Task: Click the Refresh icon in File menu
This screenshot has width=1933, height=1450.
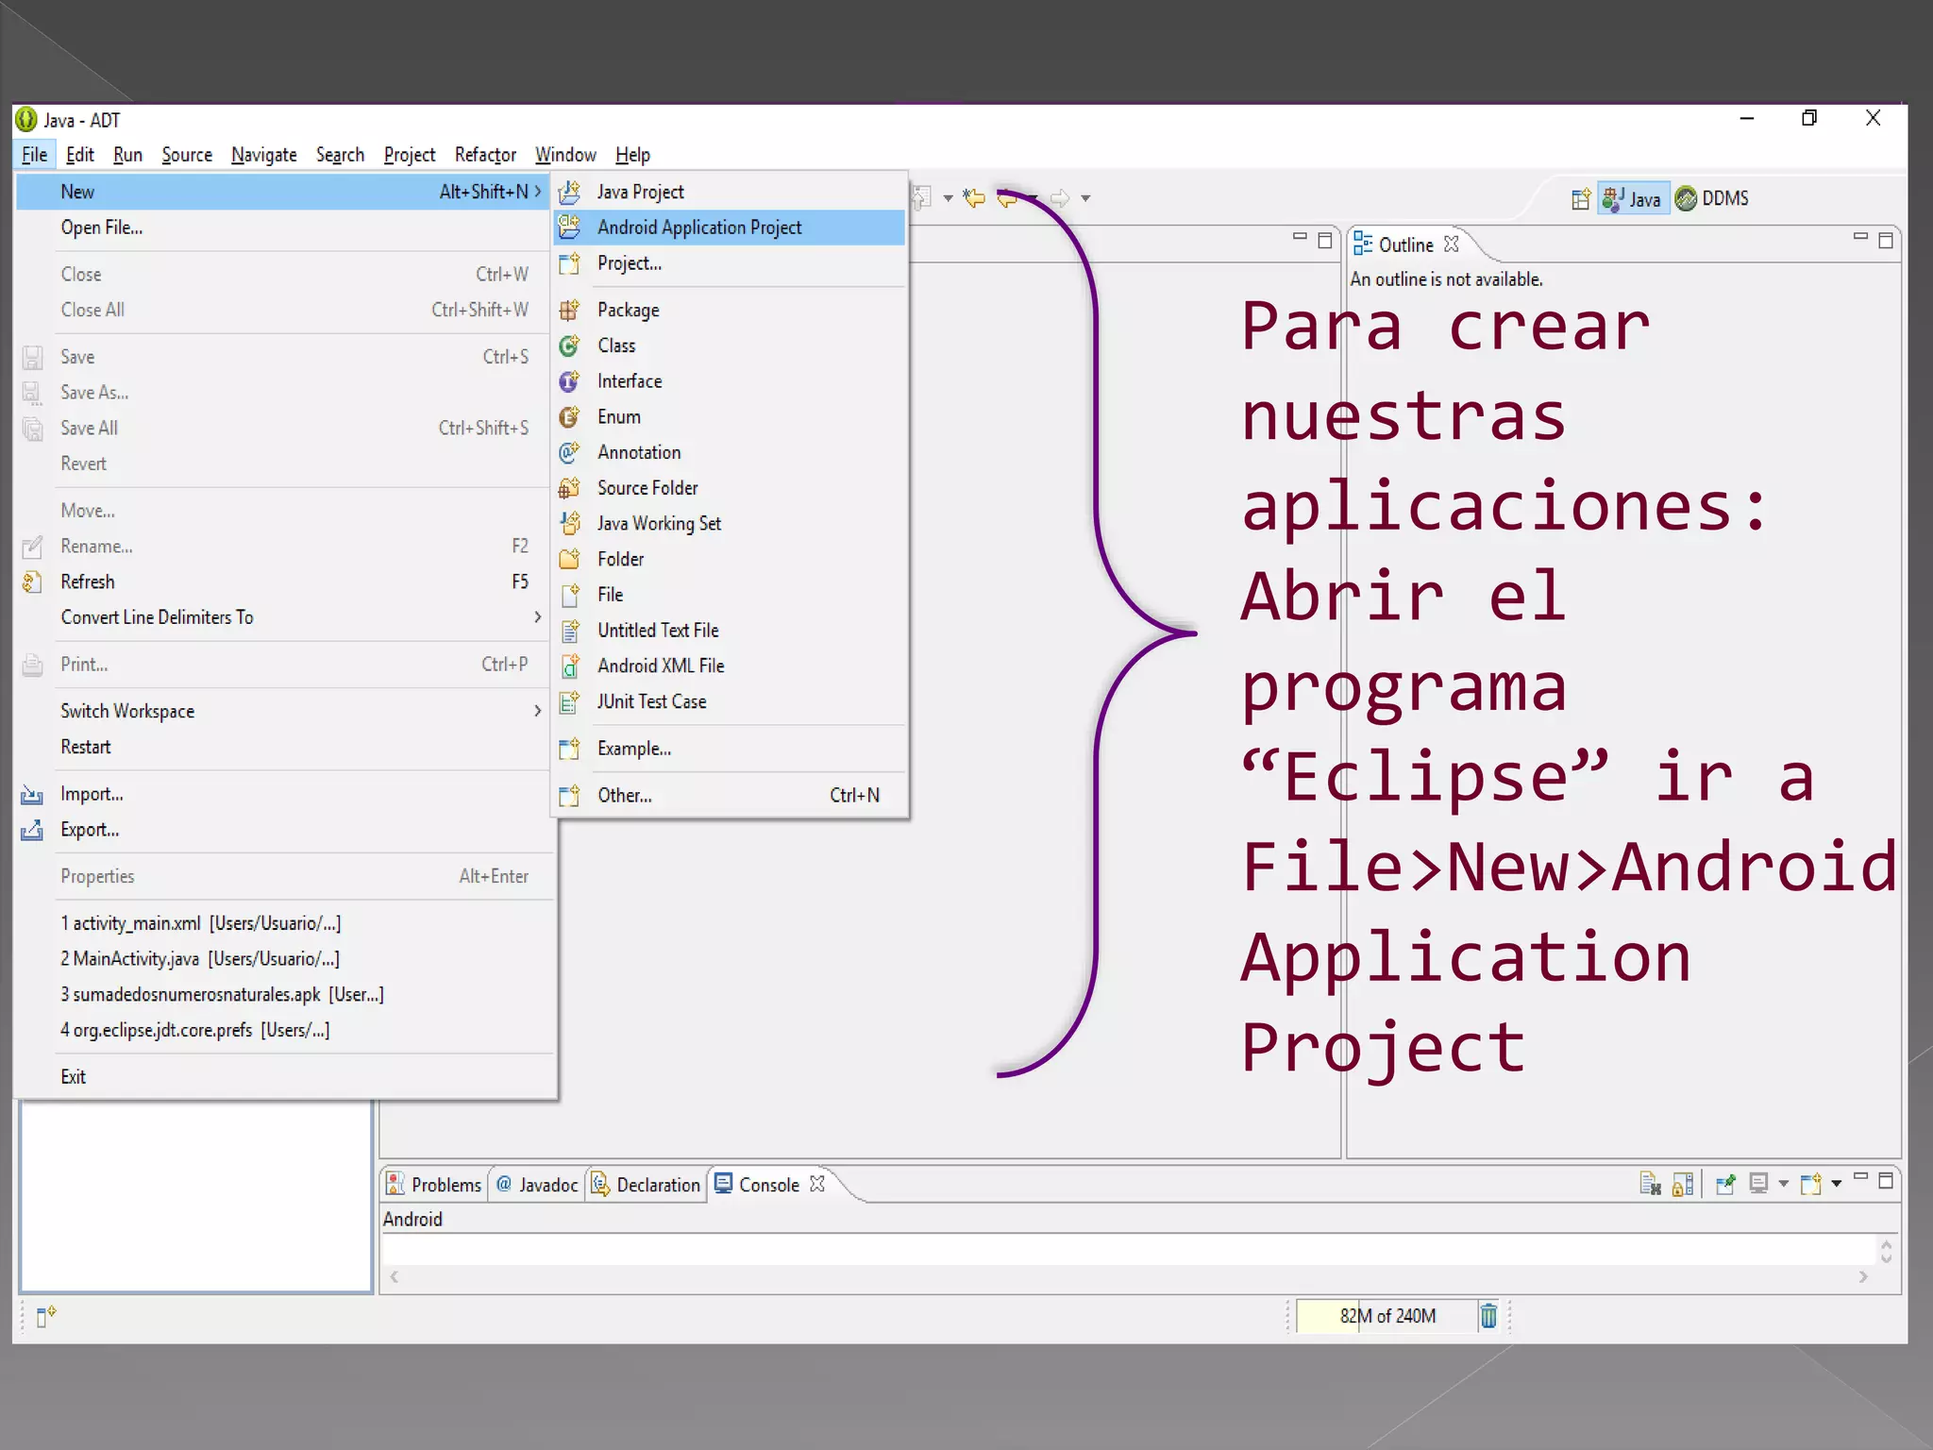Action: tap(32, 582)
